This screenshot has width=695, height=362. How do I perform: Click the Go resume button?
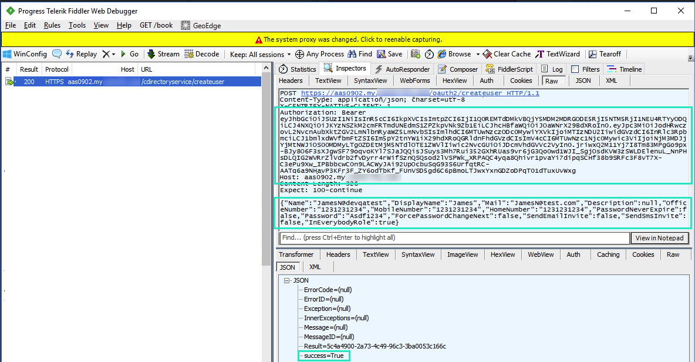130,54
